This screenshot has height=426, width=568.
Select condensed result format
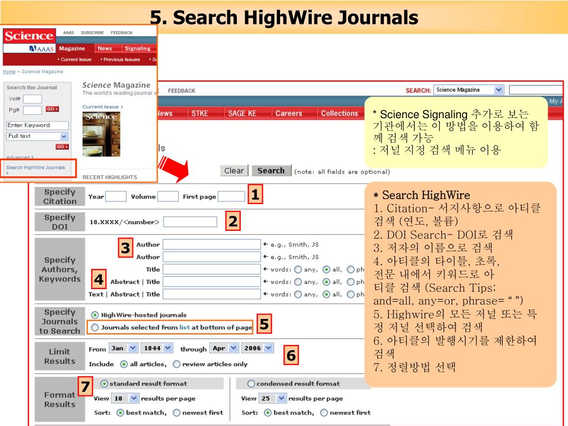[251, 384]
